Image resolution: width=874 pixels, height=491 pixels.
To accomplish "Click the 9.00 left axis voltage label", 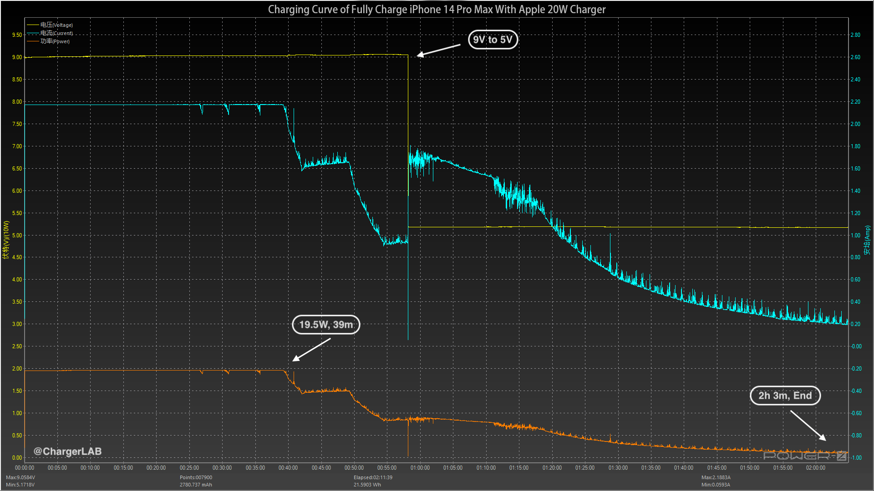I will 17,57.
